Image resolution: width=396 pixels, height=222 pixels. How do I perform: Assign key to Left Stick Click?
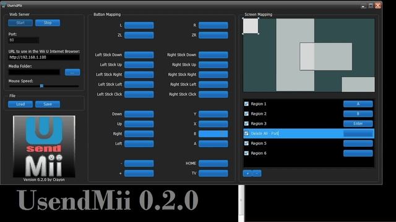click(139, 94)
